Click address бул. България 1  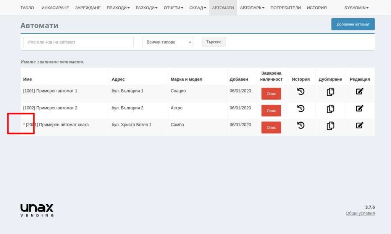(x=128, y=91)
